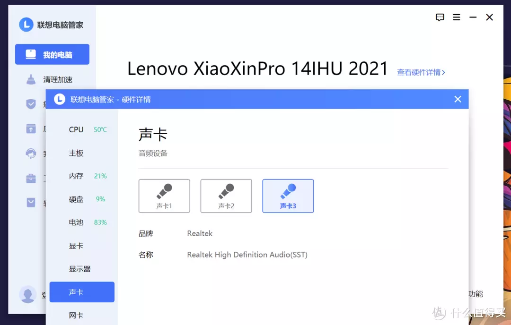Open the 查看硬件详情 link
Viewport: 511px width, 325px height.
pyautogui.click(x=421, y=72)
